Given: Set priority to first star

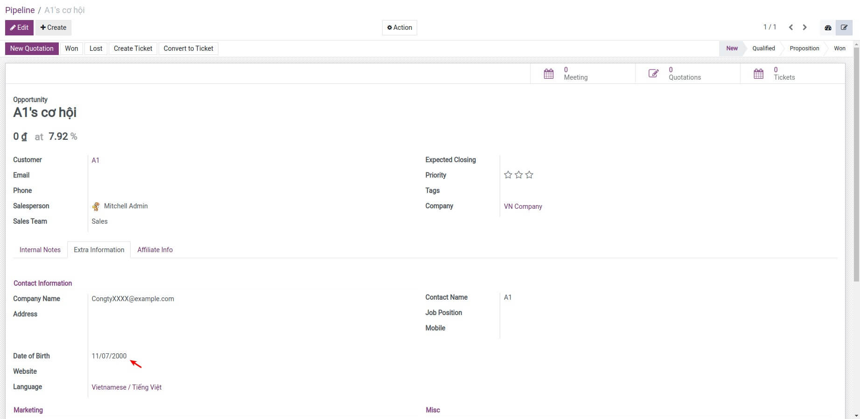Looking at the screenshot, I should (x=508, y=175).
